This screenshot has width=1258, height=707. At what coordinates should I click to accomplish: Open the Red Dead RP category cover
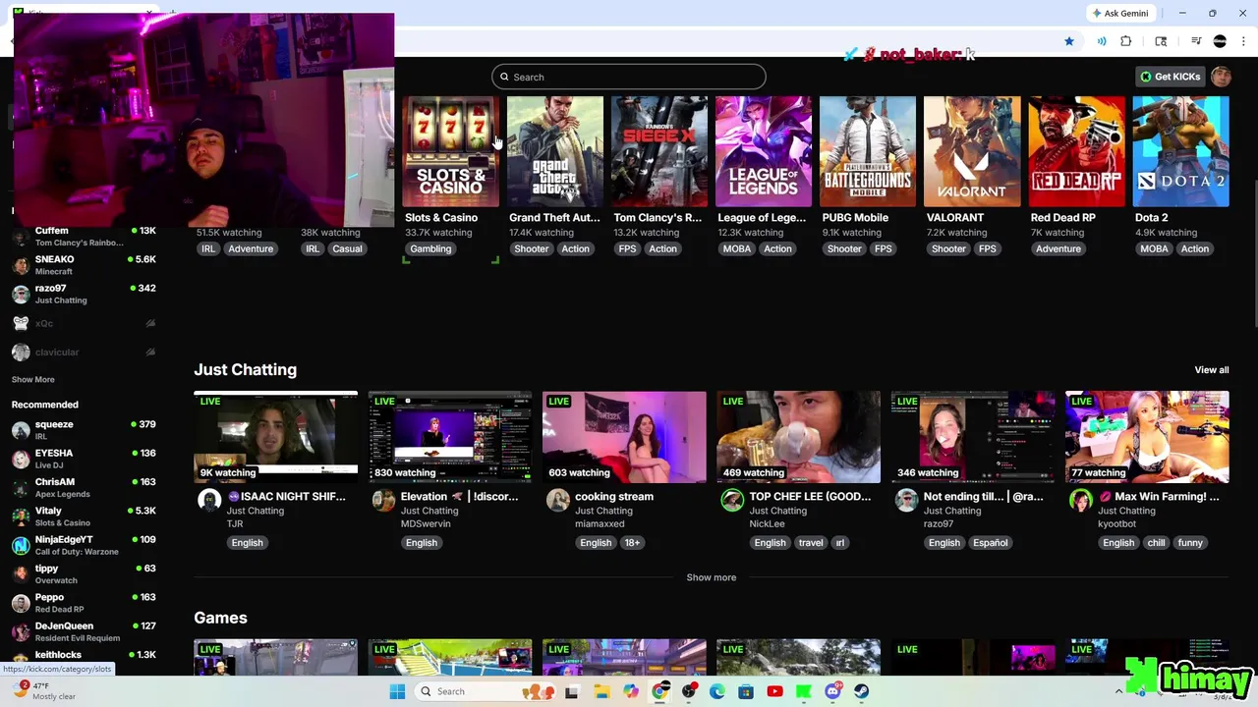coord(1076,152)
